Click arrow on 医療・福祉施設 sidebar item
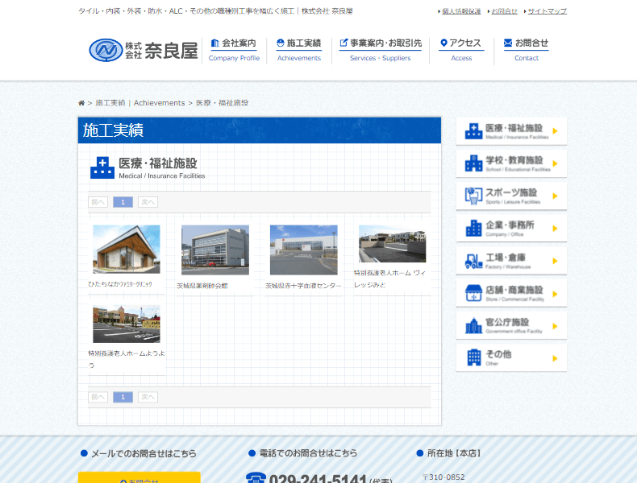 point(555,131)
